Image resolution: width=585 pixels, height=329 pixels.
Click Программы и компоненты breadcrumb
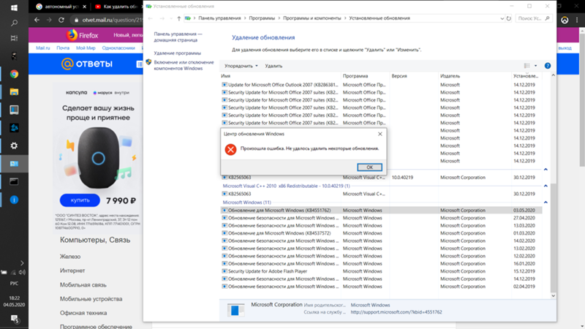click(312, 18)
